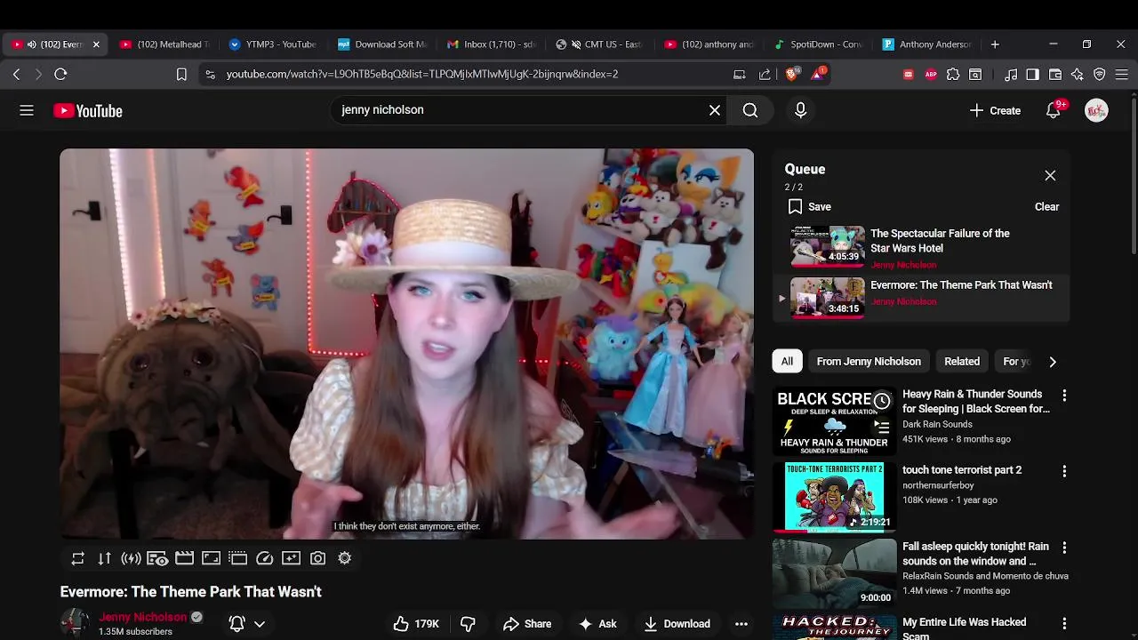The height and width of the screenshot is (640, 1138).
Task: Switch to YTMP3 - YouTube tab
Action: point(273,44)
